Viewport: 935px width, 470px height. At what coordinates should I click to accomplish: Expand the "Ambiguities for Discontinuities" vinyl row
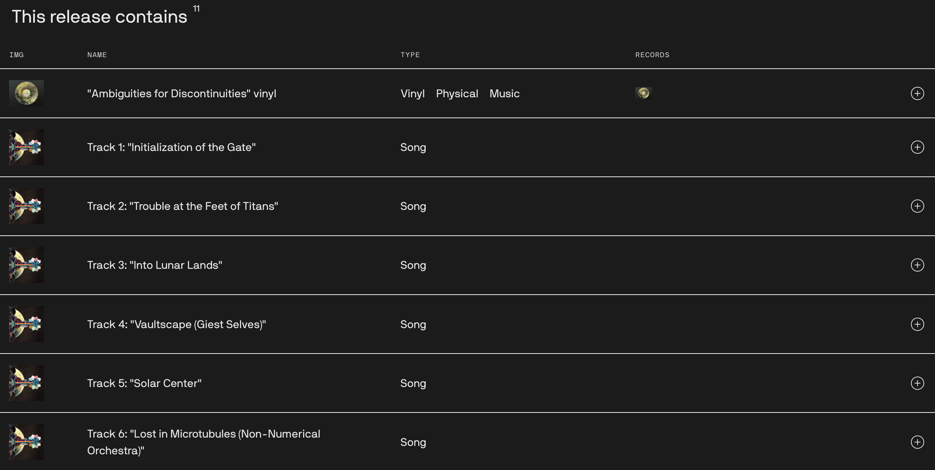click(917, 93)
